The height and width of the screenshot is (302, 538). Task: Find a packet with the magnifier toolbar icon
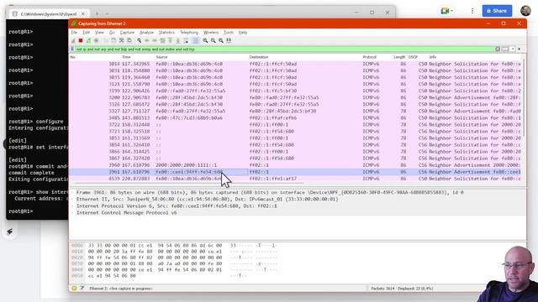(139, 40)
